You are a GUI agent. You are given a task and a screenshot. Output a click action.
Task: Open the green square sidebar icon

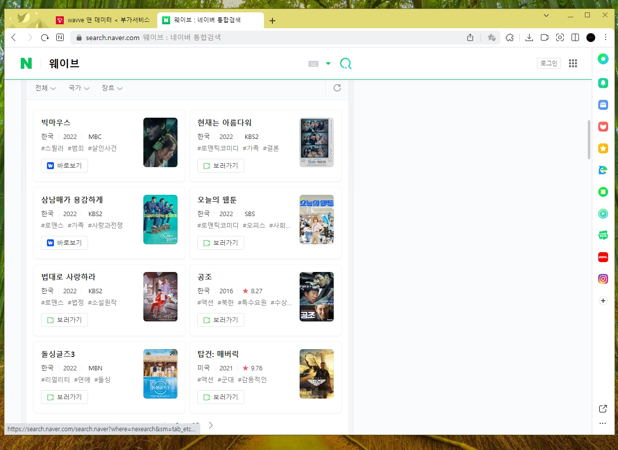[603, 192]
